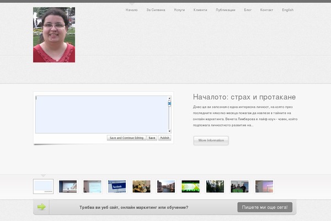Open the Начало menu item
Viewport: 331px width, 221px height.
tap(131, 10)
